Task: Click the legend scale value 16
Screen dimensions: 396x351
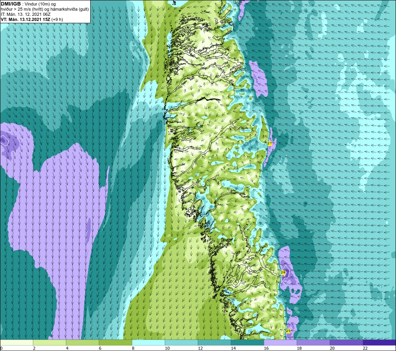Action: pos(266,348)
